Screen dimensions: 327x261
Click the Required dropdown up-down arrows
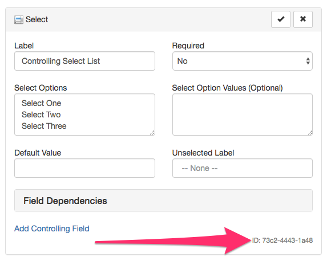tap(308, 61)
